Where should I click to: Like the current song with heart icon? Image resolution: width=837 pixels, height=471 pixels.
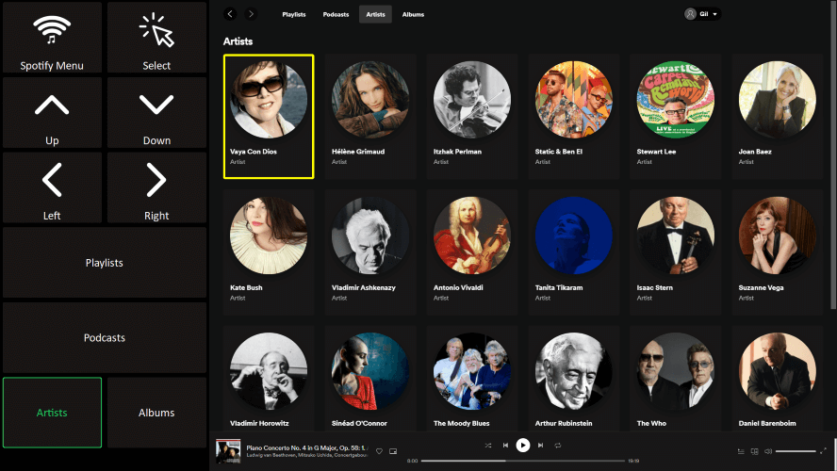point(379,451)
